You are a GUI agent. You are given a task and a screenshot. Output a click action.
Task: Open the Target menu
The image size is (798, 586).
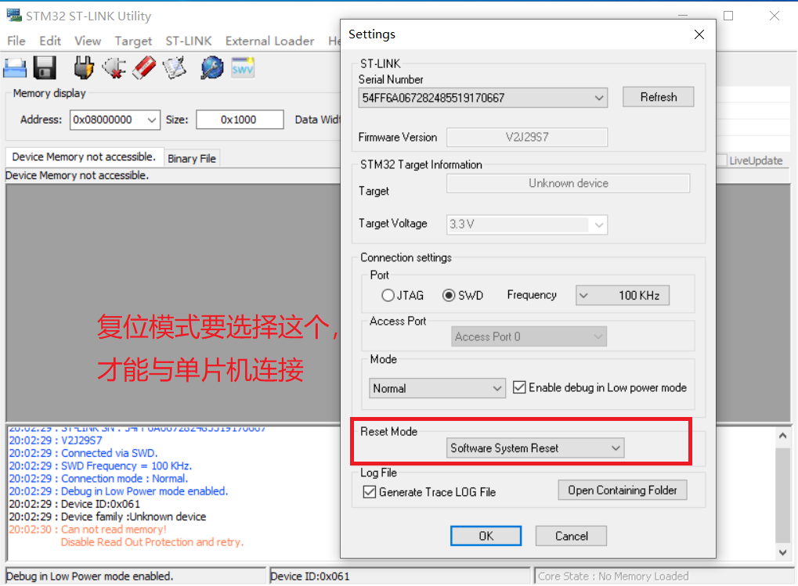pyautogui.click(x=133, y=41)
